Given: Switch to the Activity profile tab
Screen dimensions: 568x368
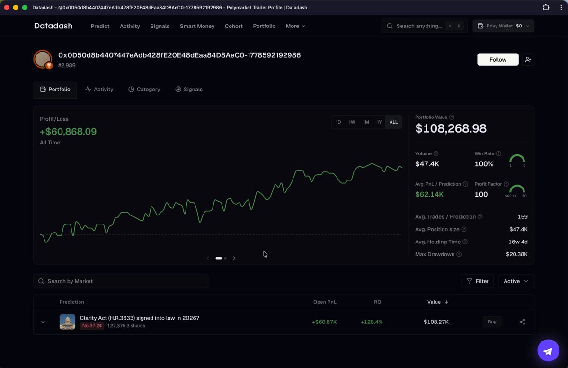Looking at the screenshot, I should (x=99, y=89).
